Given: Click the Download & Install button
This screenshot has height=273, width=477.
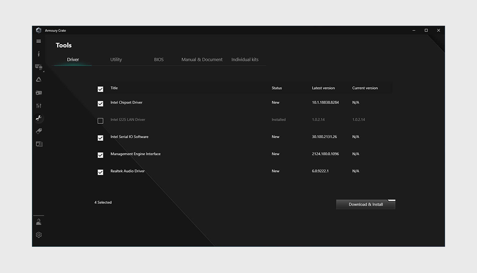Looking at the screenshot, I should coord(366,204).
